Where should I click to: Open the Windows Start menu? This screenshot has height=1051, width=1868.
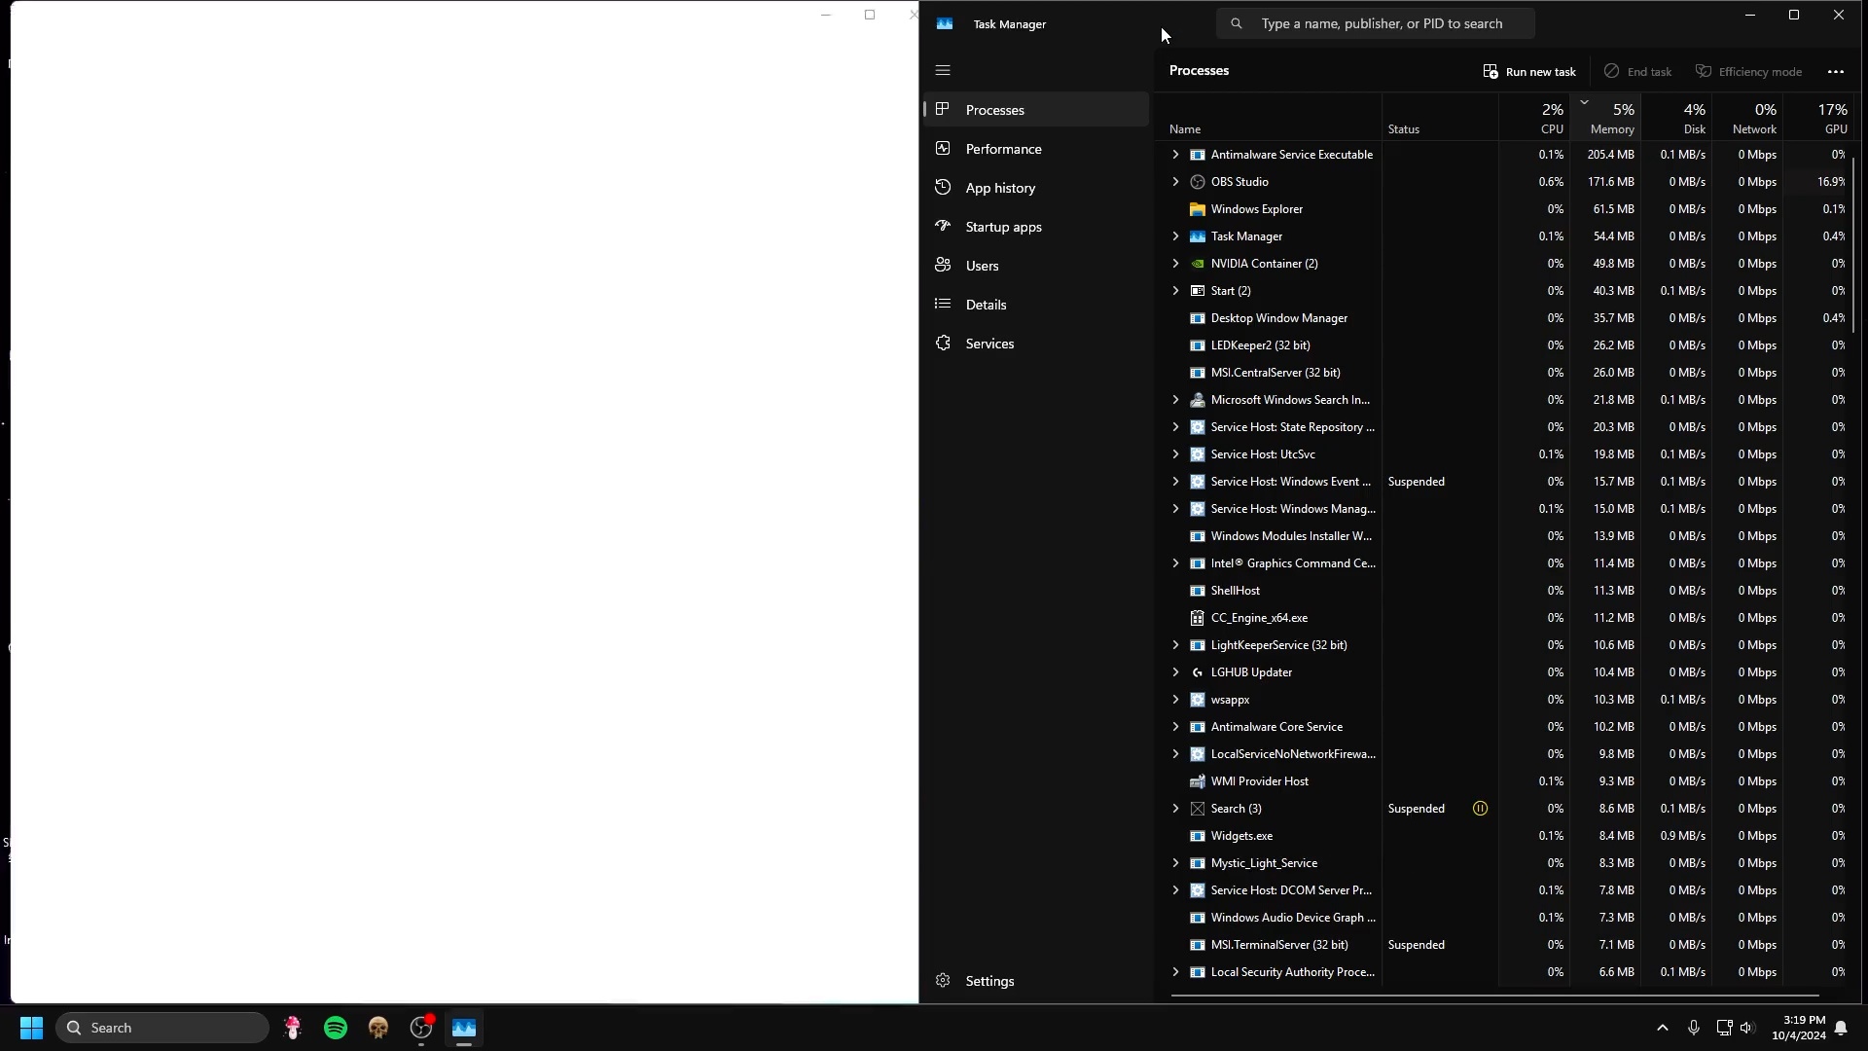[31, 1028]
